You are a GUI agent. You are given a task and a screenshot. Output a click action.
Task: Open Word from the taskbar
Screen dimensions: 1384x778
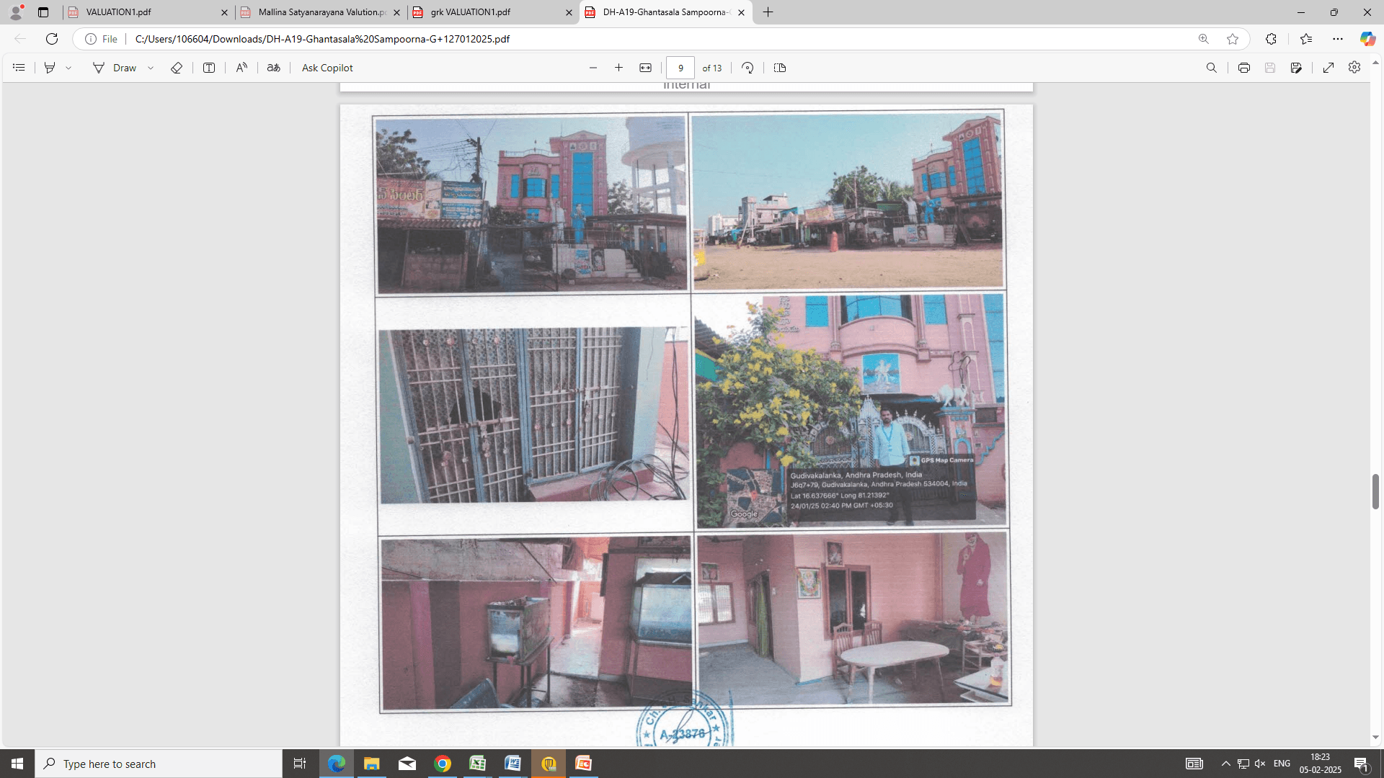click(513, 764)
